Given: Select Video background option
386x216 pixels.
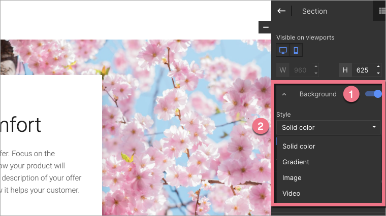Looking at the screenshot, I should tap(291, 194).
